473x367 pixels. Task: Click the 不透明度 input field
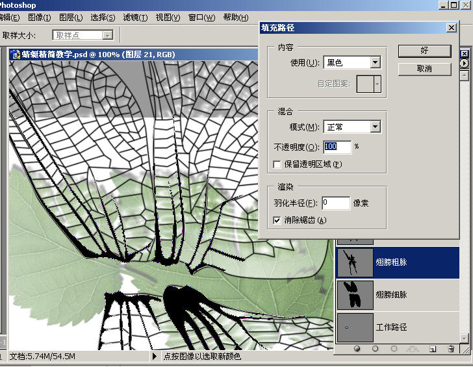coord(337,147)
